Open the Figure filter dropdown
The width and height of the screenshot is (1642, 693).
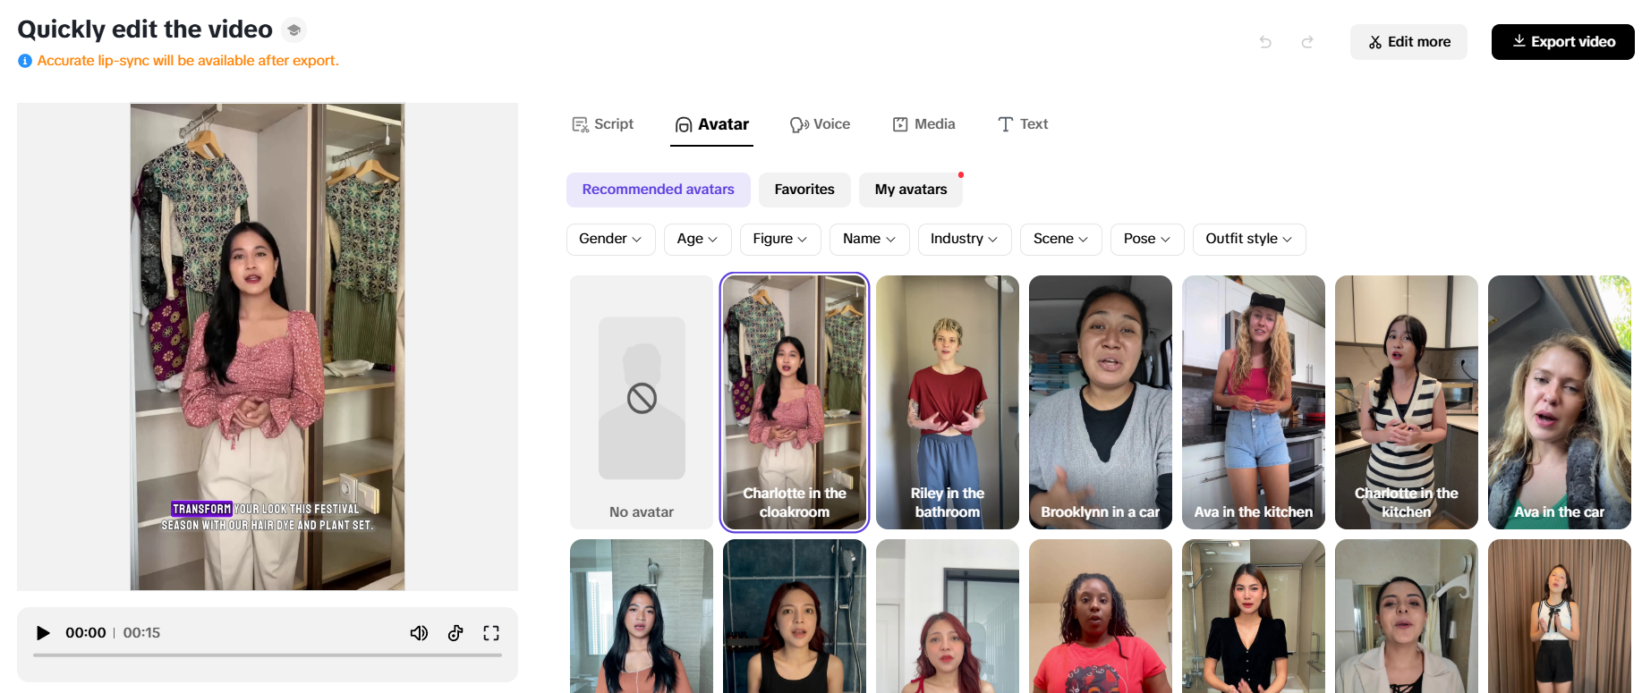tap(780, 239)
